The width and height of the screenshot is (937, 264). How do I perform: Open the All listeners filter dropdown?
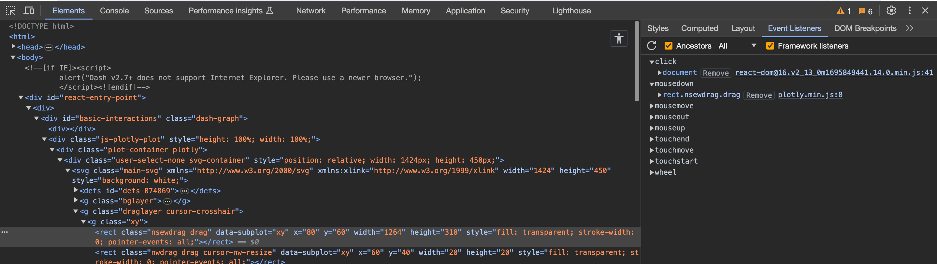(x=737, y=46)
